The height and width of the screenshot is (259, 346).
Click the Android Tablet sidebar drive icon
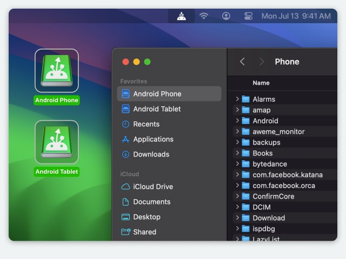[x=125, y=109]
